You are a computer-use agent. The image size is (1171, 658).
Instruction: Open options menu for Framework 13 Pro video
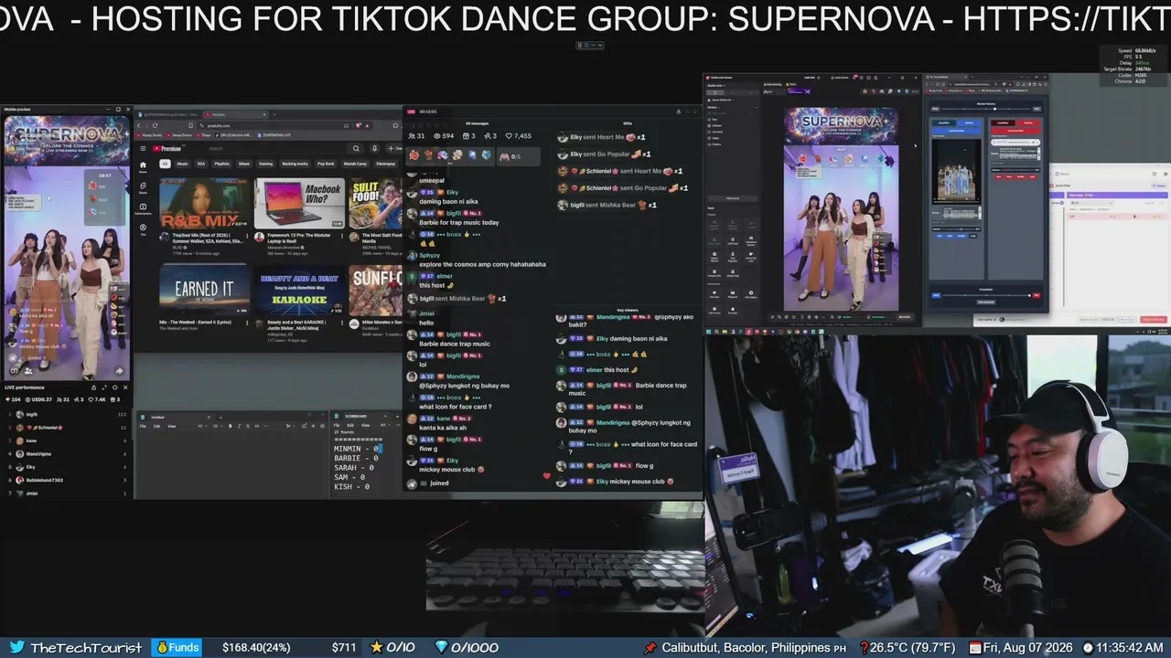343,235
